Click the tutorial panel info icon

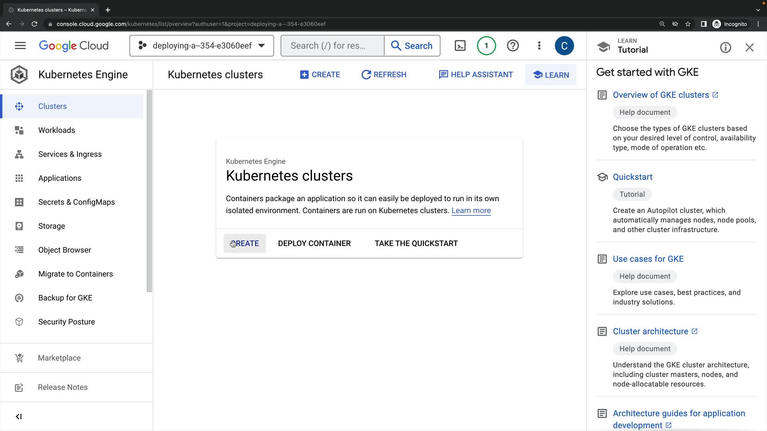coord(725,47)
